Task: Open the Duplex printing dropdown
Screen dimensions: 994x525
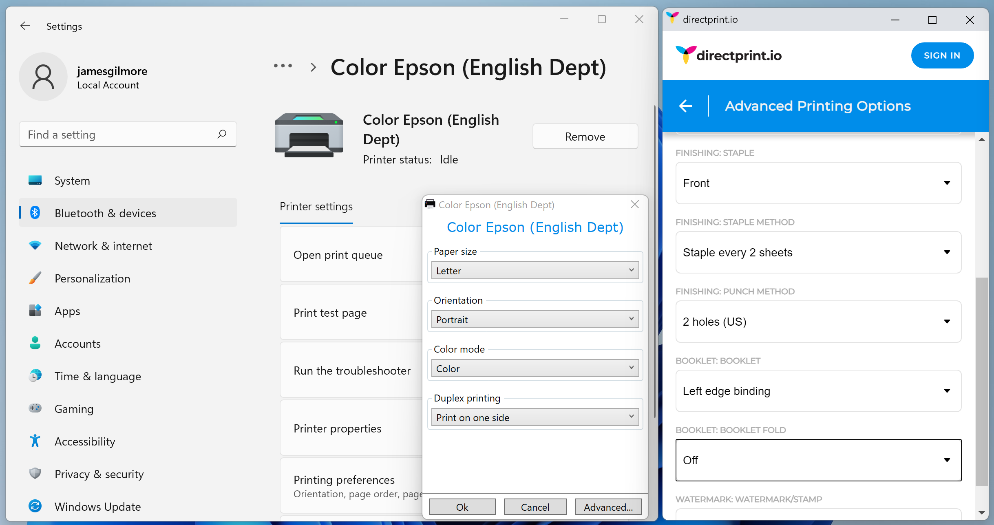Action: 535,417
